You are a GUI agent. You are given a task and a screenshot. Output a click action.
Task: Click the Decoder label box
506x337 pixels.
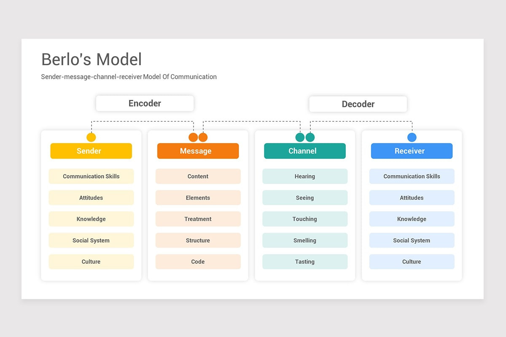[358, 104]
